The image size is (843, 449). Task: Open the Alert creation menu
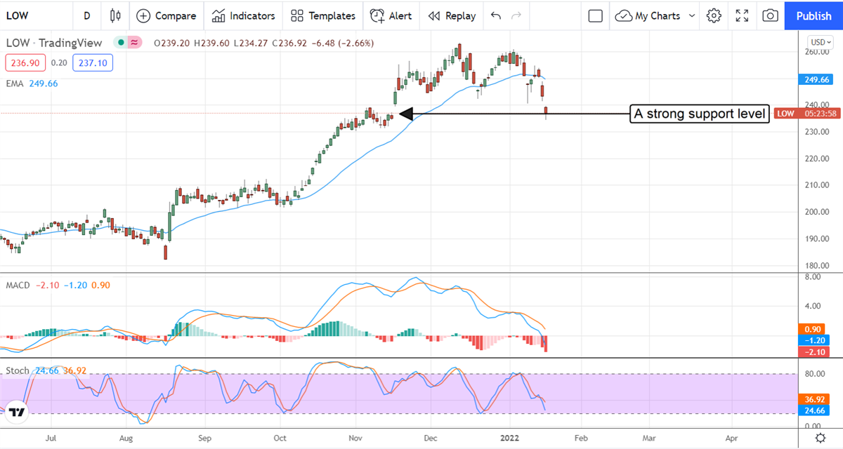391,15
